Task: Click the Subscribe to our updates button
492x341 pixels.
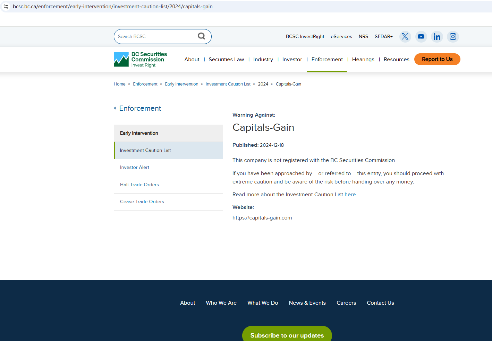Action: tap(287, 335)
